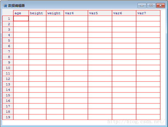Click row header 4
The height and width of the screenshot is (127, 168).
coord(8,35)
